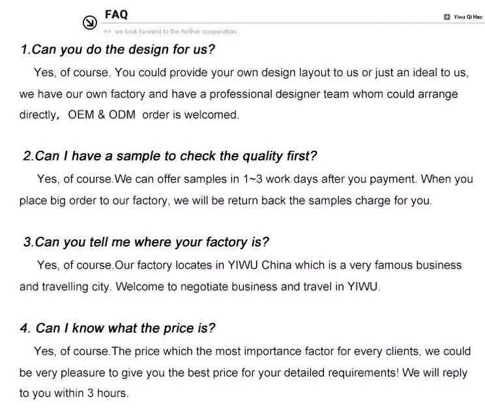Click the 'to you within 3 hours' text

(74, 393)
